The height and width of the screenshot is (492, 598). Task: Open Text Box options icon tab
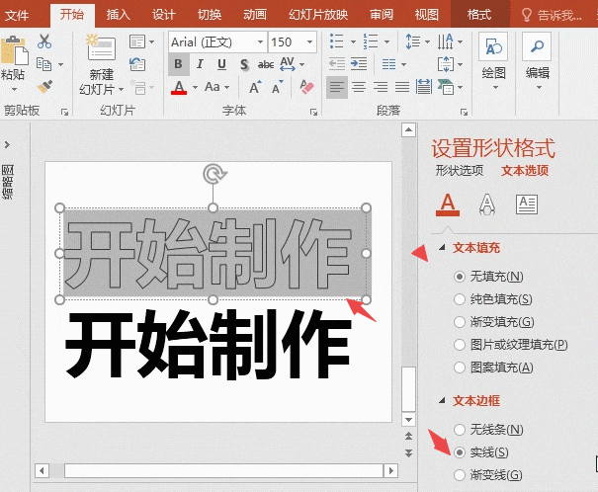[527, 205]
